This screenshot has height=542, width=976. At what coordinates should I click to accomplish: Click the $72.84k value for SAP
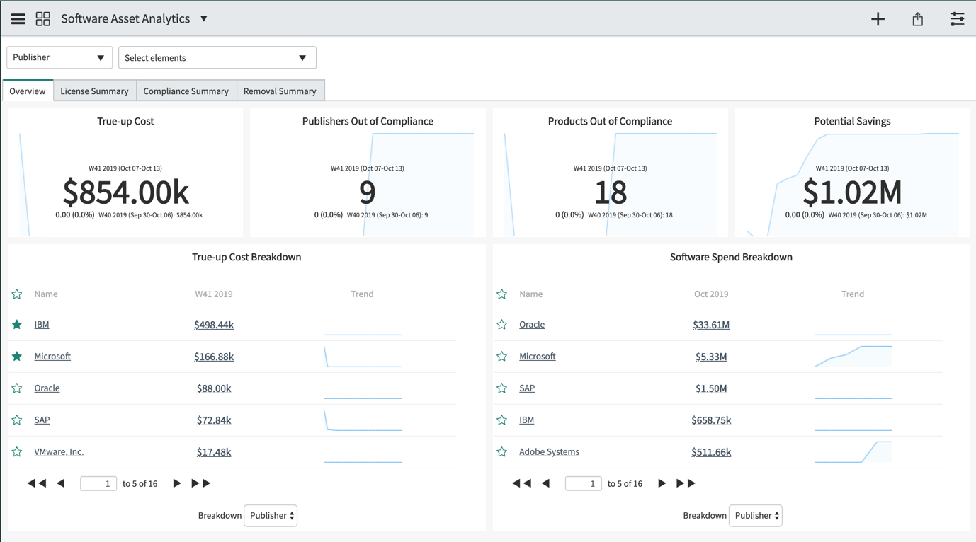pos(214,420)
